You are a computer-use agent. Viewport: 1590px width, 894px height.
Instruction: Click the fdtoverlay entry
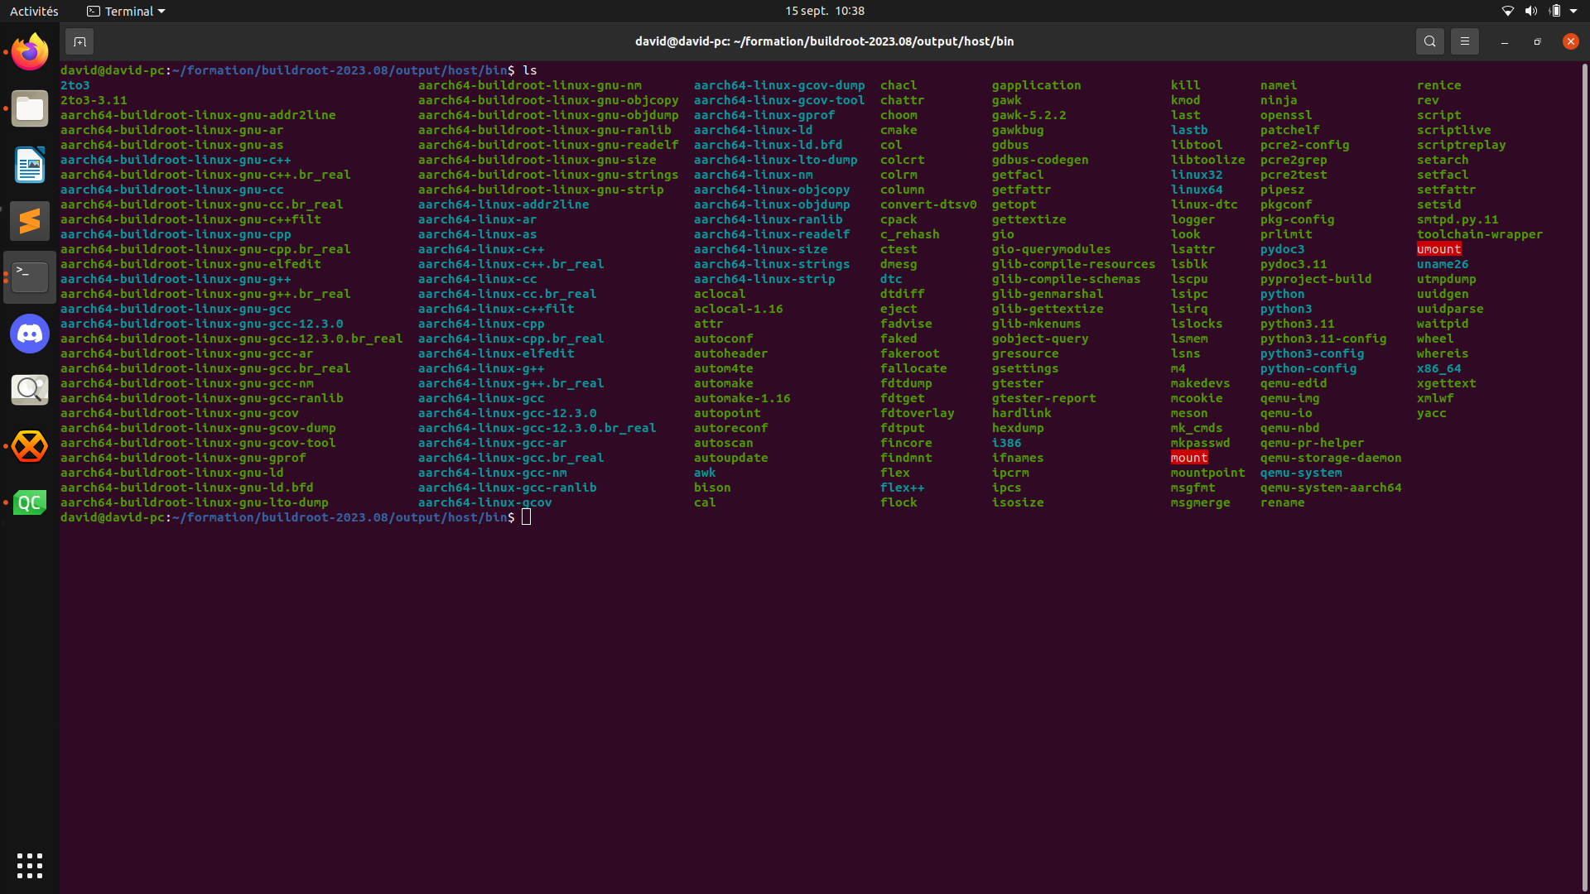(x=917, y=413)
